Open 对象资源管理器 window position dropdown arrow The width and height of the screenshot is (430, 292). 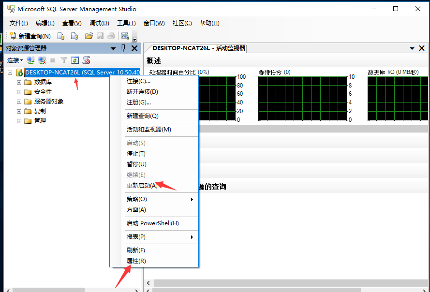point(113,48)
